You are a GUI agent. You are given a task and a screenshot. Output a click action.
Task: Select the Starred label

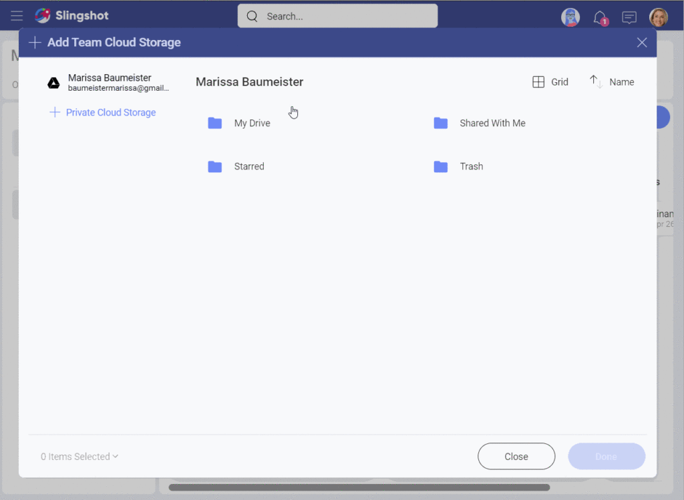[249, 166]
